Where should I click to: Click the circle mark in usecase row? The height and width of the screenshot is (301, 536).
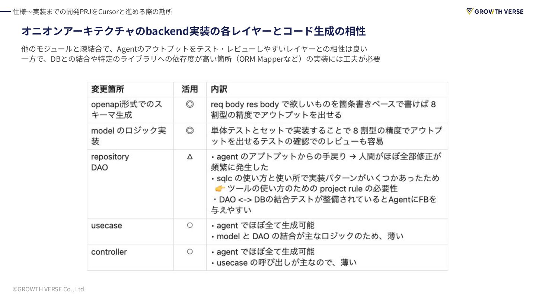(x=190, y=226)
